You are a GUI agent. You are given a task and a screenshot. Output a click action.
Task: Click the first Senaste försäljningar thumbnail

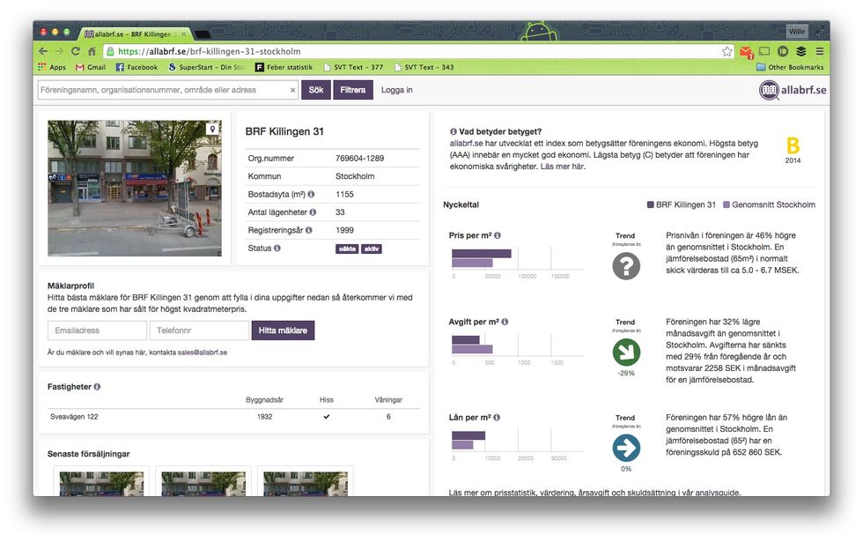click(x=102, y=483)
